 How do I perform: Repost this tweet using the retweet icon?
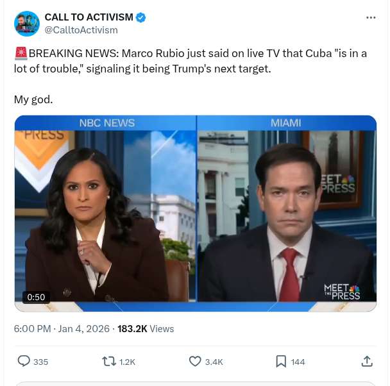pos(109,362)
